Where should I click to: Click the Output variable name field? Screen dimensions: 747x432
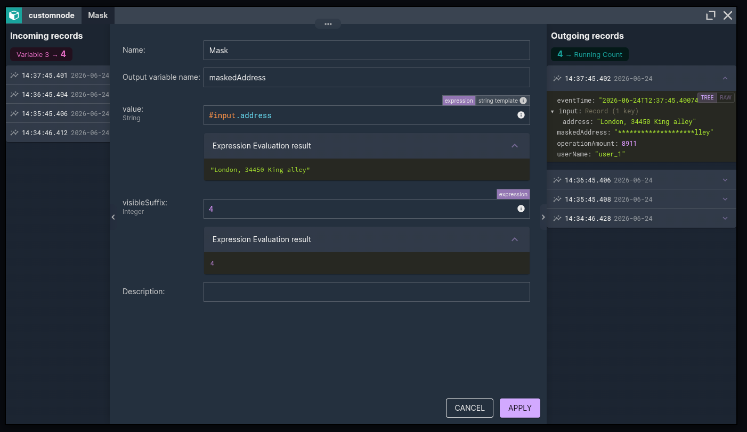pos(367,77)
